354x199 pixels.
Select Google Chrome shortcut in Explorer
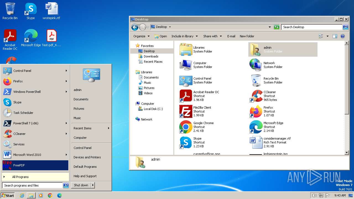(x=196, y=127)
